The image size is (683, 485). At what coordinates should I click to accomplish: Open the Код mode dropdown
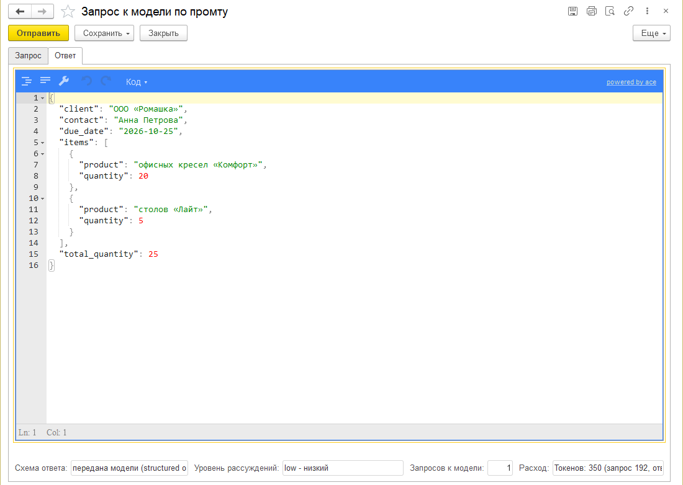tap(137, 82)
